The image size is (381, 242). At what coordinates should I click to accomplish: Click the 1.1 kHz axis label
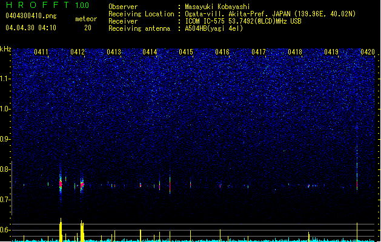pyautogui.click(x=5, y=79)
